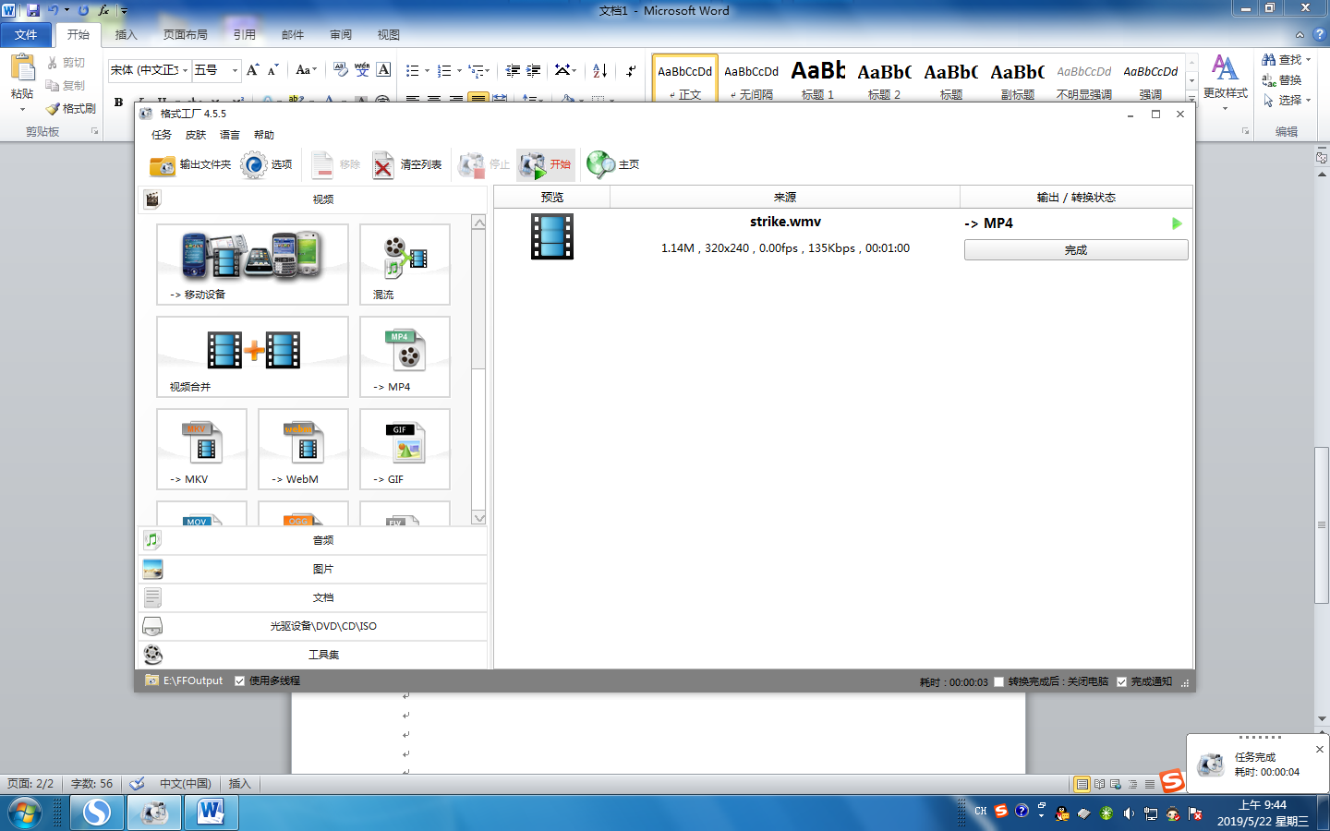Click the E:\FFOutput folder path in status bar

tap(193, 680)
